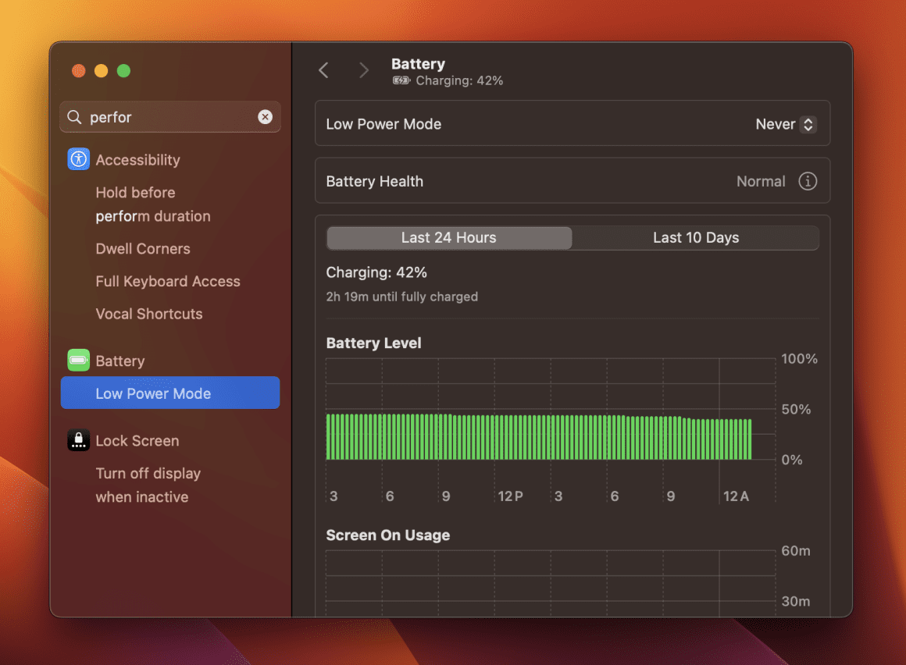Open Dwell Corners settings

tap(142, 248)
